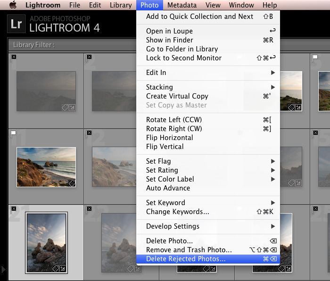Click keyword tag badge on bright beach photo
This screenshot has width=330, height=281.
pyautogui.click(x=72, y=183)
